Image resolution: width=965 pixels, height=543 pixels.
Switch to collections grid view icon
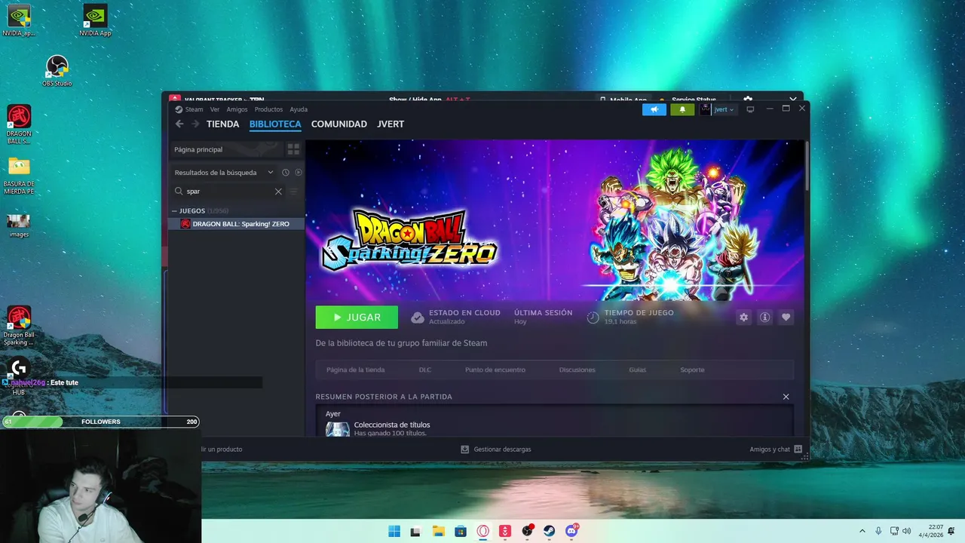click(293, 149)
